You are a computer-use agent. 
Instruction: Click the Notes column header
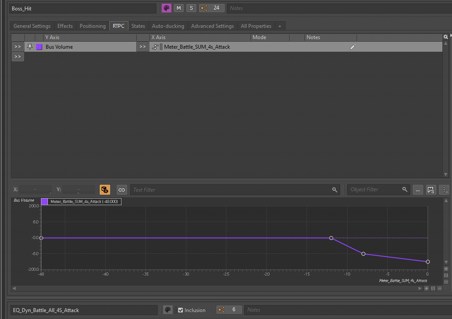pyautogui.click(x=331, y=37)
